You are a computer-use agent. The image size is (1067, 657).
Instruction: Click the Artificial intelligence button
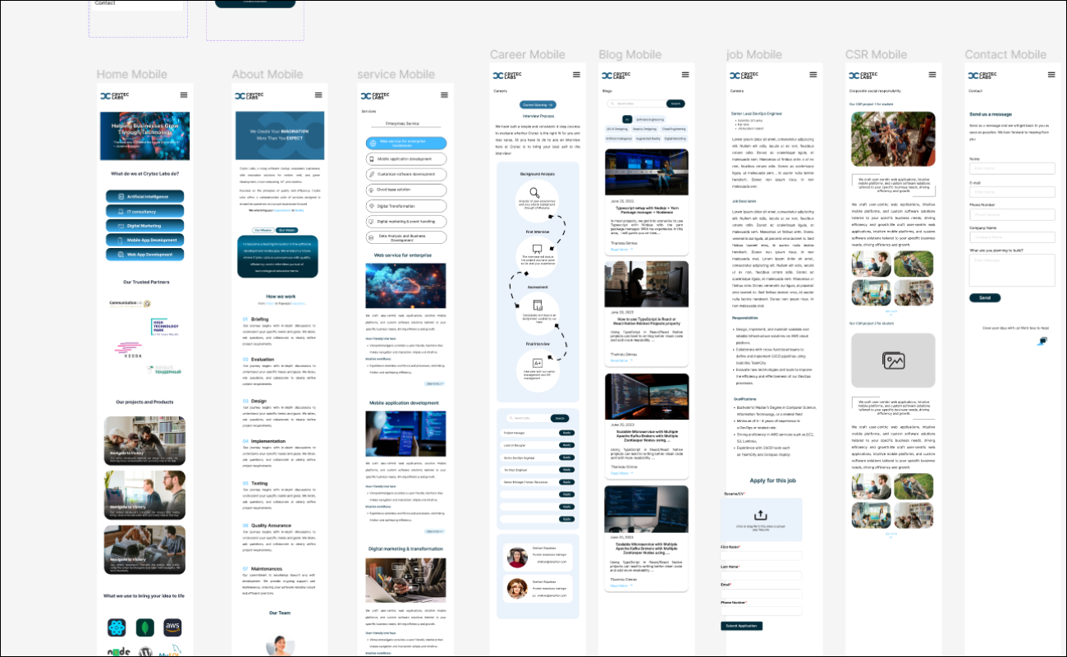click(144, 197)
